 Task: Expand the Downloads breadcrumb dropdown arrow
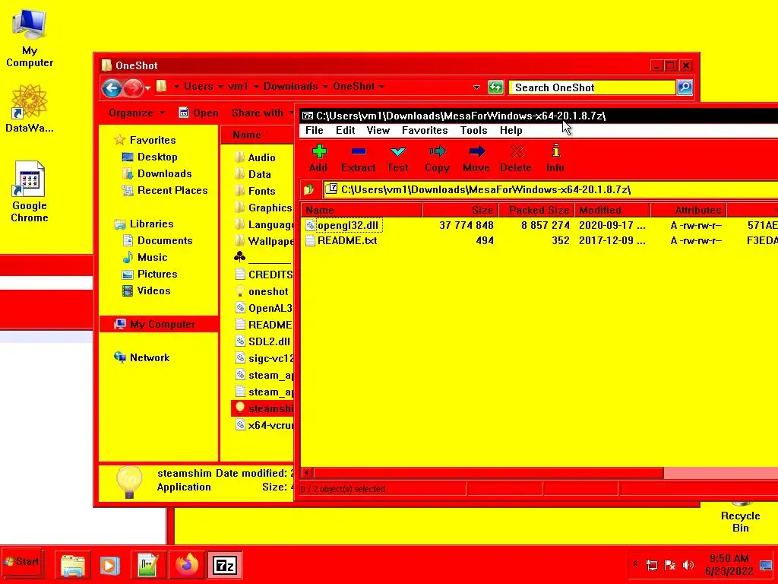[325, 87]
